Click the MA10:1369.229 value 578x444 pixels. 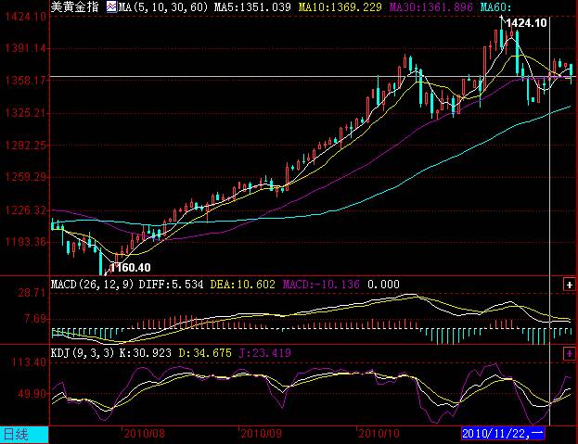340,7
